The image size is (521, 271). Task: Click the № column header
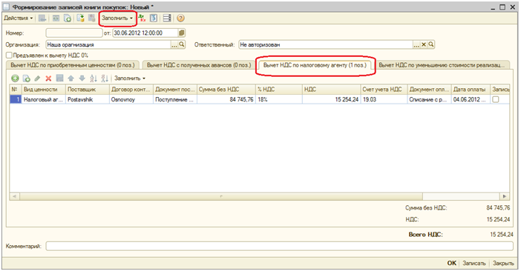click(x=16, y=90)
